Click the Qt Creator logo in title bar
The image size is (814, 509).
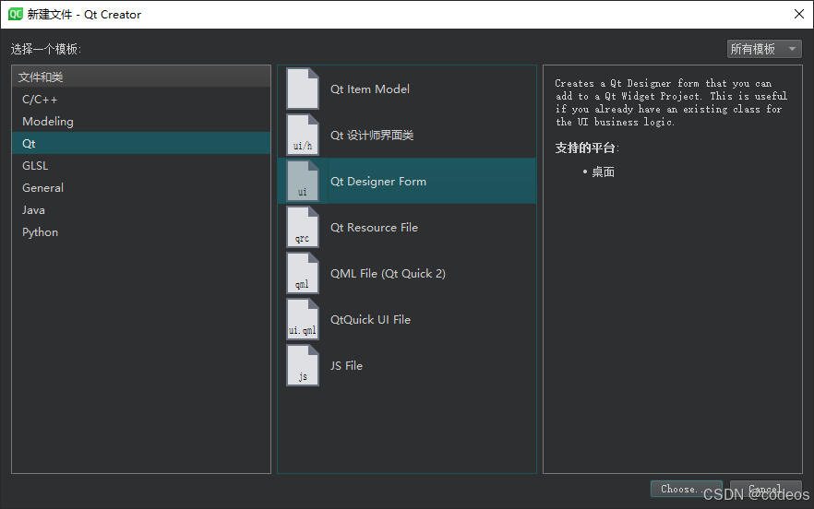(x=15, y=14)
